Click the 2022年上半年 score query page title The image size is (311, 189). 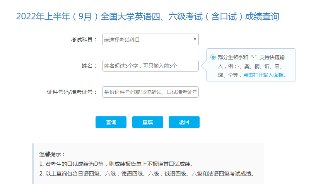tap(147, 17)
